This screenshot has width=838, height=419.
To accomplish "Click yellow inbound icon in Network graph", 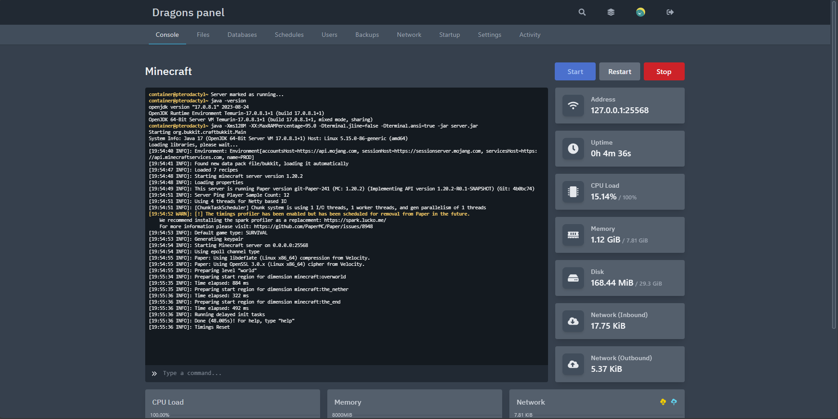I will coord(663,402).
